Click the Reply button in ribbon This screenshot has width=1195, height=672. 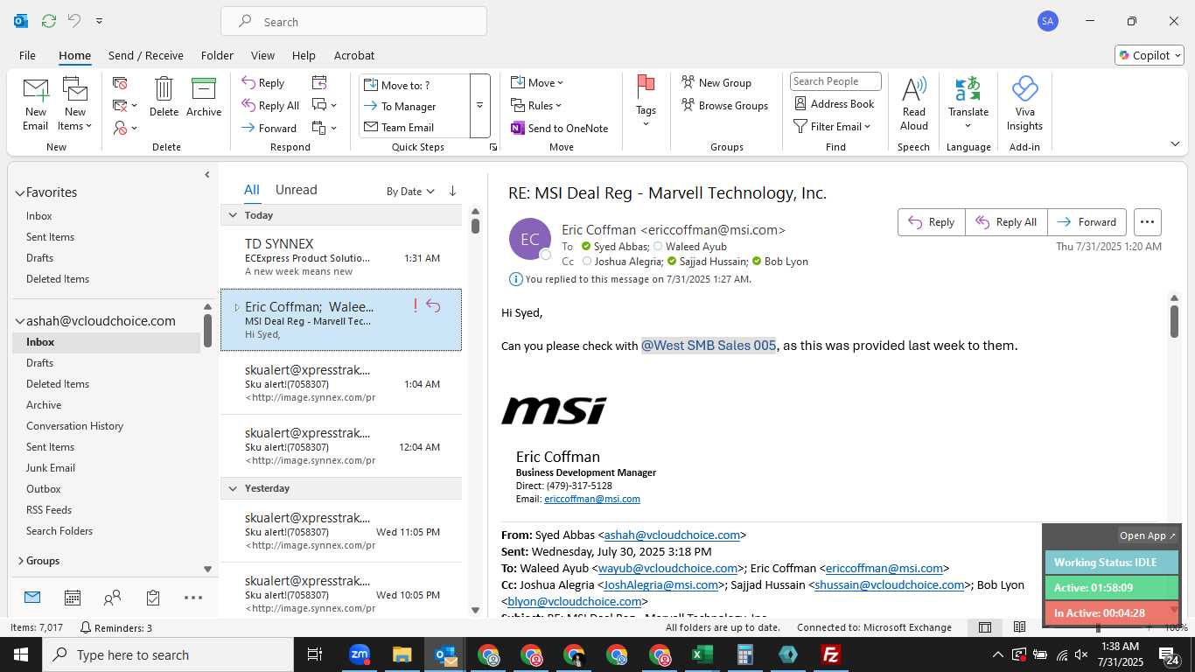tap(263, 83)
